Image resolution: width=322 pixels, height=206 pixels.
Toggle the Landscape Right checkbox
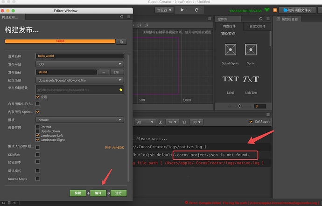coord(38,140)
